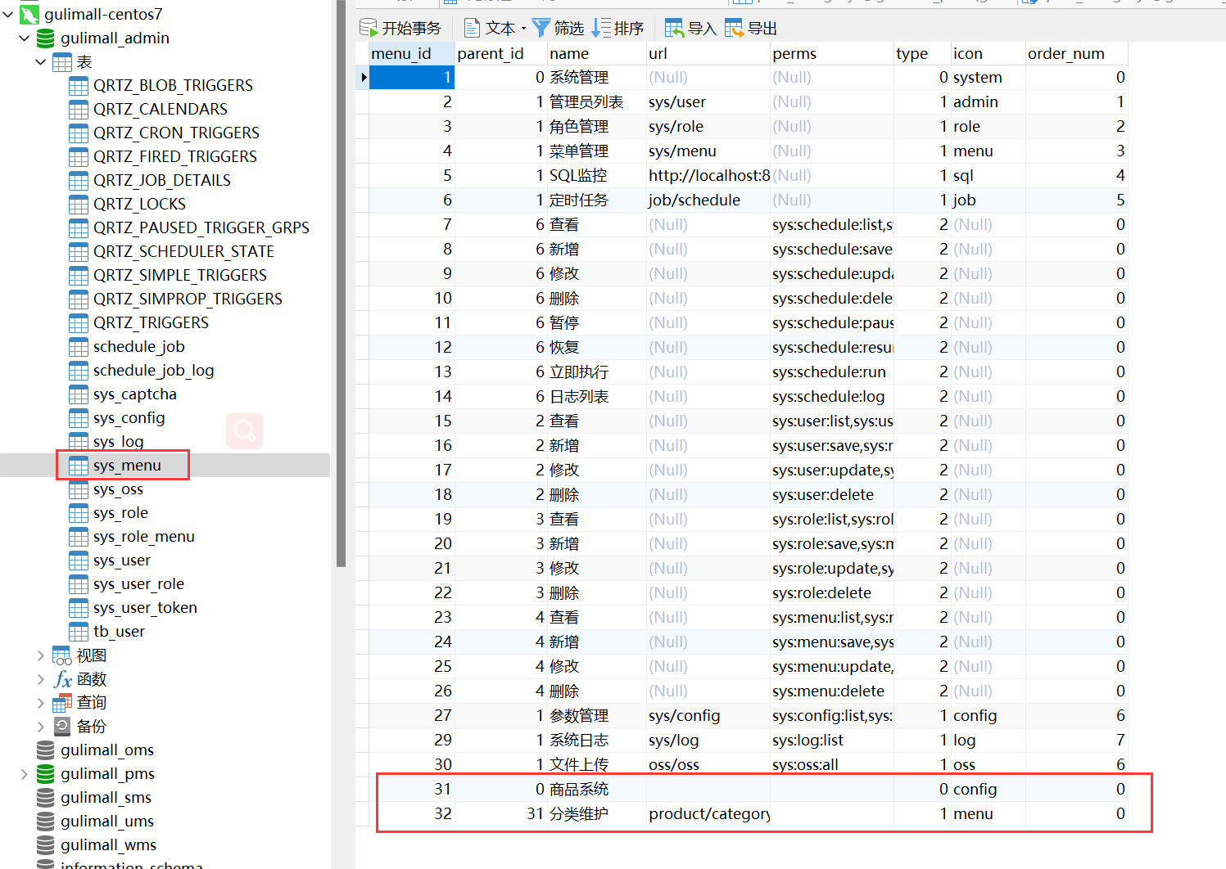Expand the 函数 functions node
This screenshot has height=869, width=1226.
point(40,679)
